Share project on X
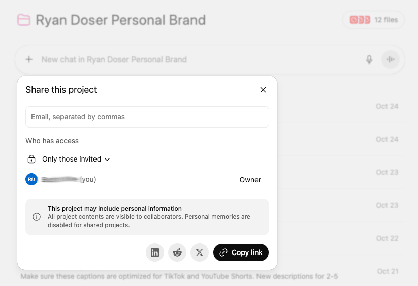The height and width of the screenshot is (286, 418). click(200, 252)
